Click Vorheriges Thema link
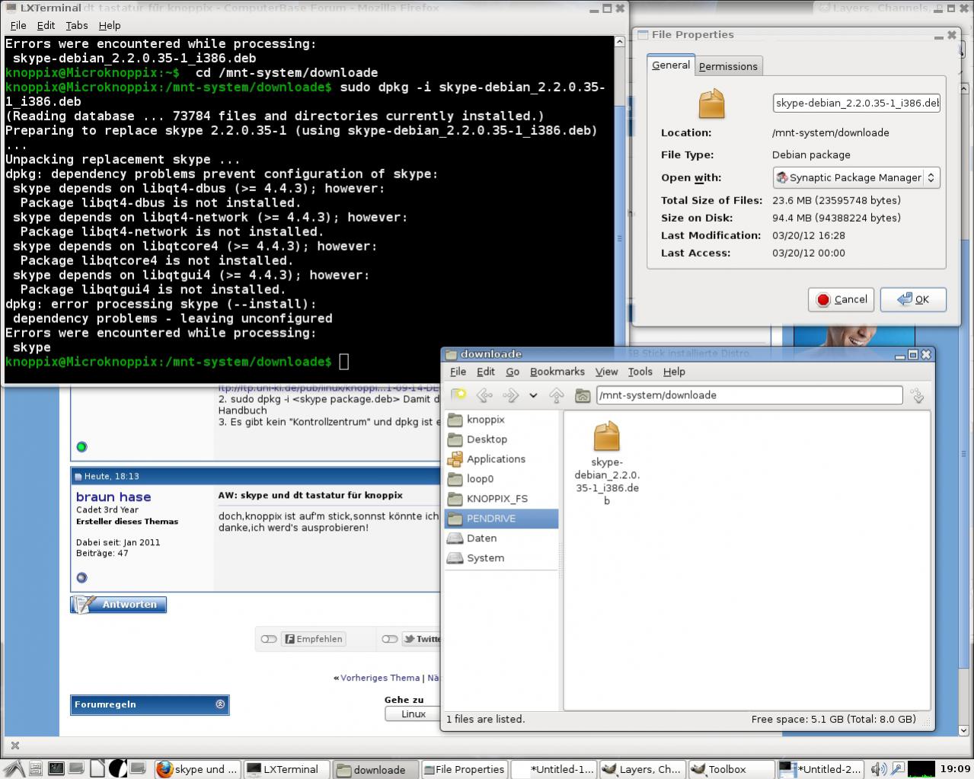 click(x=380, y=678)
